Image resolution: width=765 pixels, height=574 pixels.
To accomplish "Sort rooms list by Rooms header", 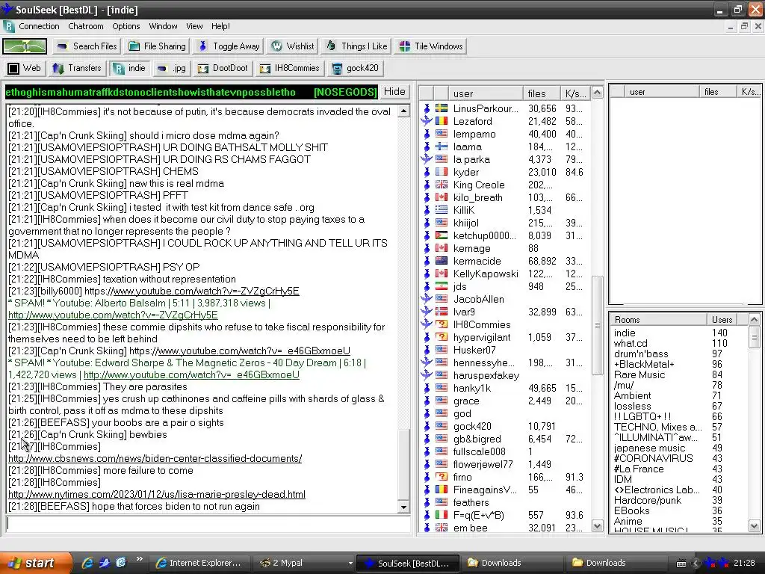I will point(658,320).
